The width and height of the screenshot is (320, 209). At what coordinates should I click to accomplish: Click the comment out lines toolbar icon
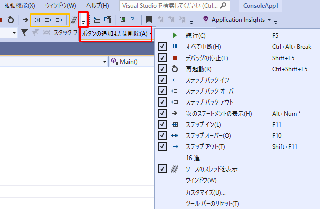tap(123, 20)
